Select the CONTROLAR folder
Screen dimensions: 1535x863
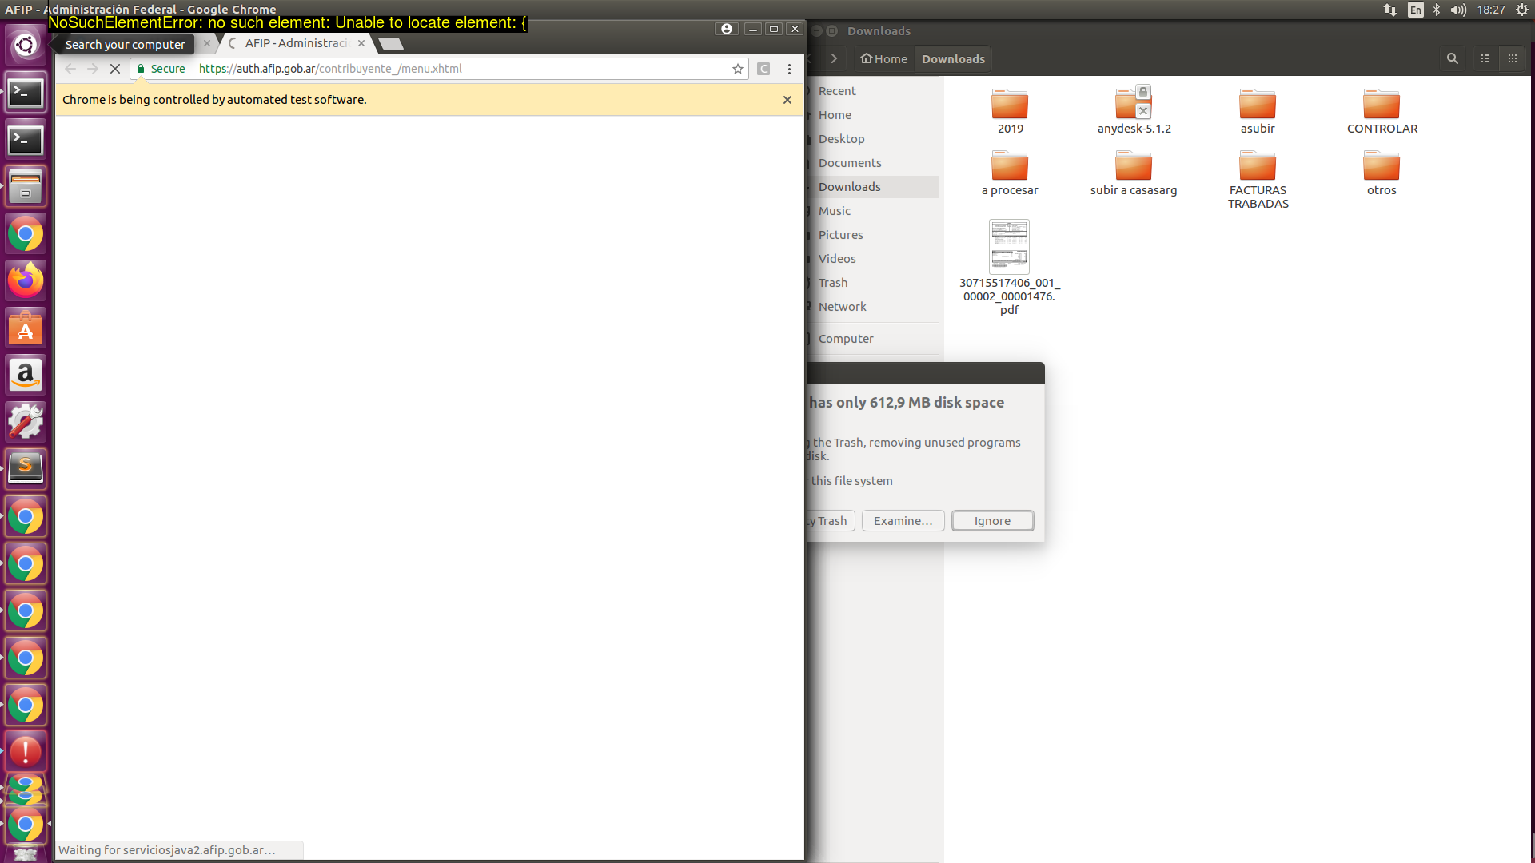point(1381,111)
